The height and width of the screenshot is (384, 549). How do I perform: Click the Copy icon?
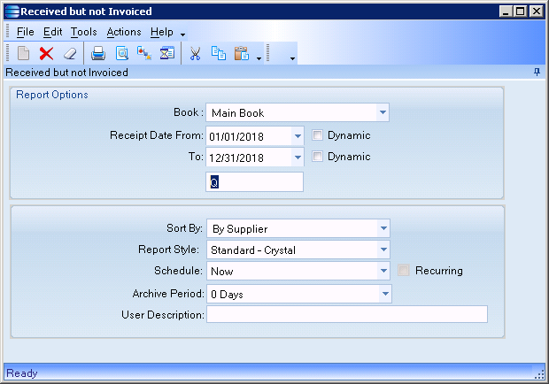point(219,53)
